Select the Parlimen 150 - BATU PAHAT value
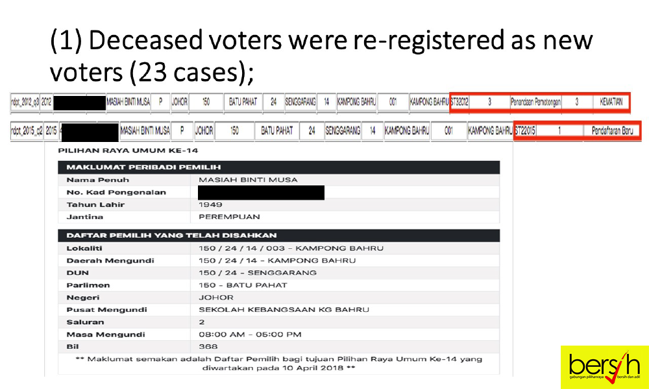The height and width of the screenshot is (389, 649). point(243,285)
